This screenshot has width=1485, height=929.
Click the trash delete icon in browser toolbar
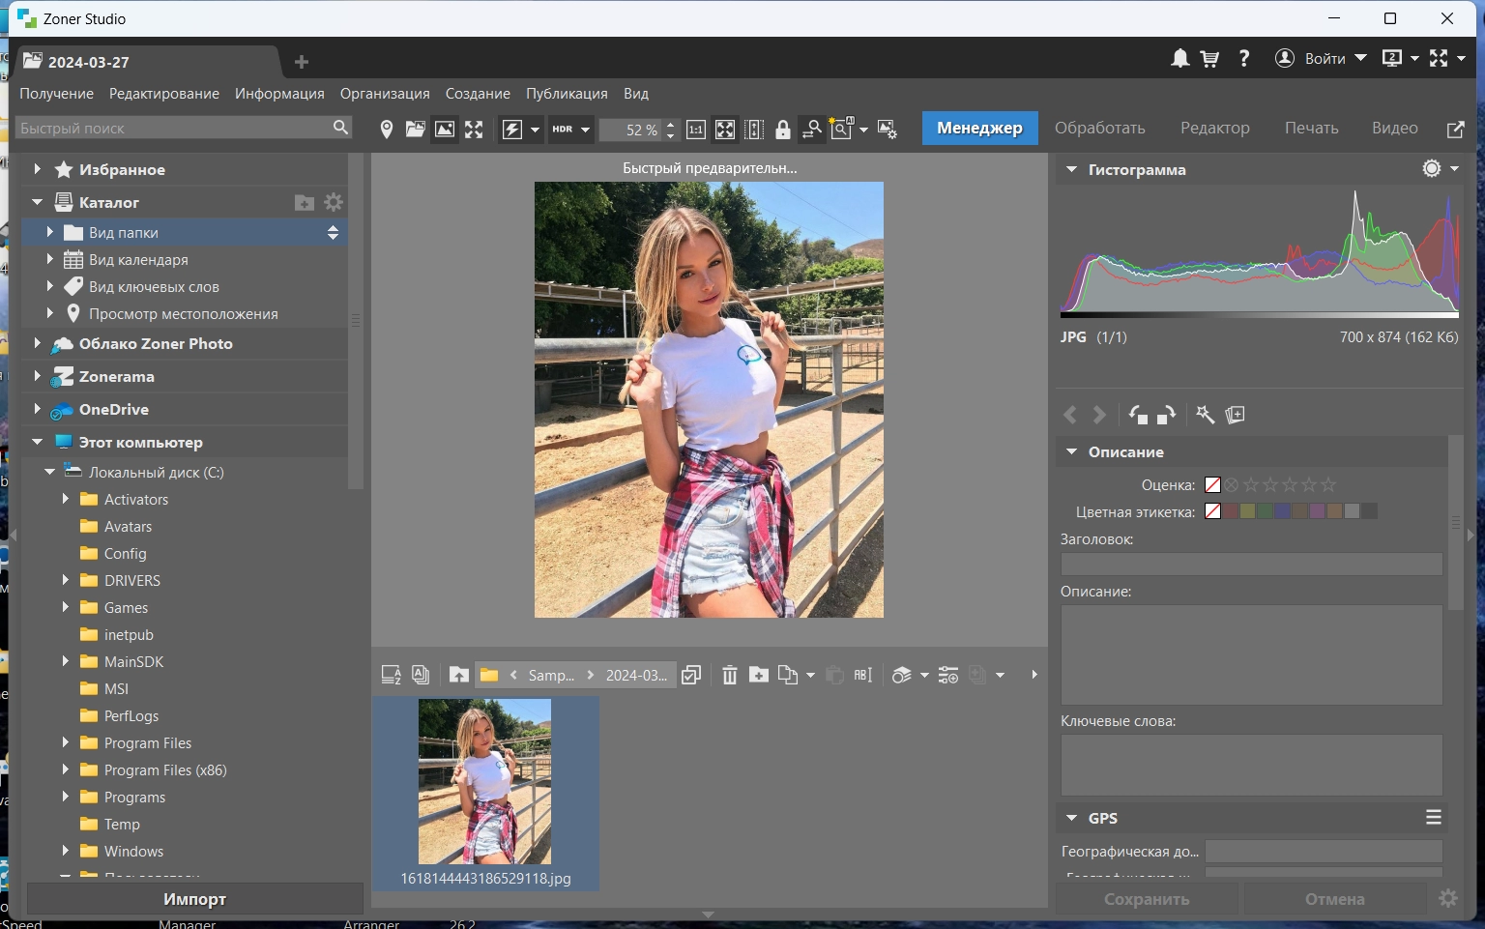pyautogui.click(x=730, y=676)
